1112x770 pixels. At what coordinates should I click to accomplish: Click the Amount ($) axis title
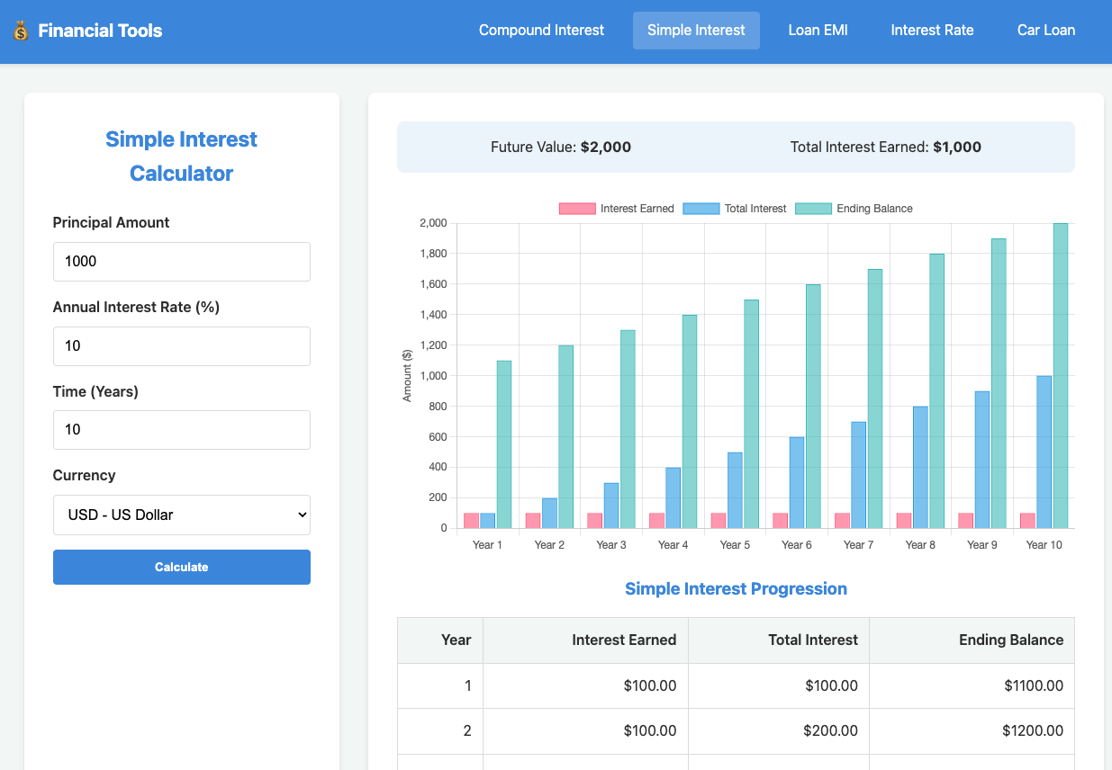(x=407, y=376)
